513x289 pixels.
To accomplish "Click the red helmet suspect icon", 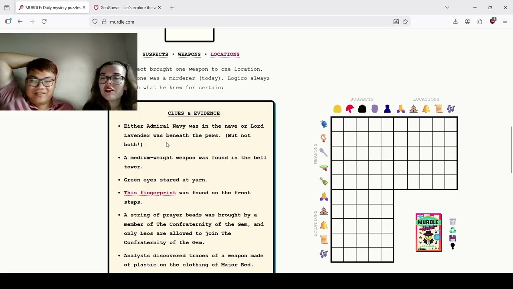I will point(350,109).
